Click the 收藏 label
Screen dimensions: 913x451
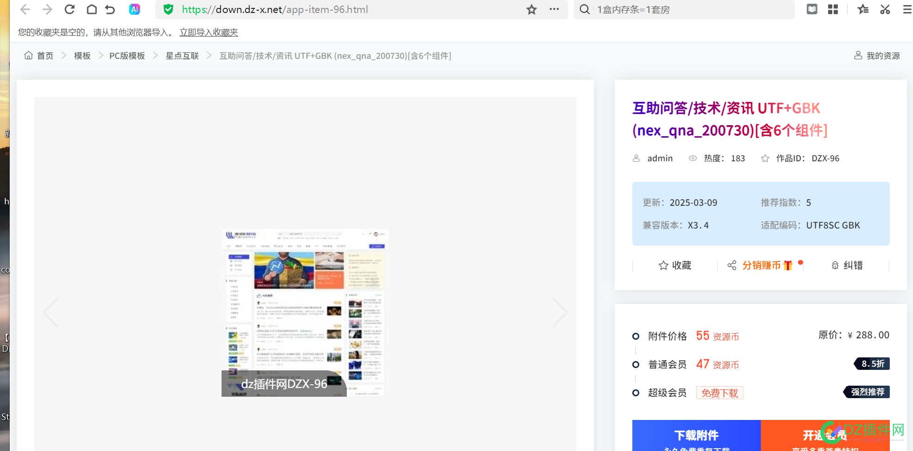point(682,265)
